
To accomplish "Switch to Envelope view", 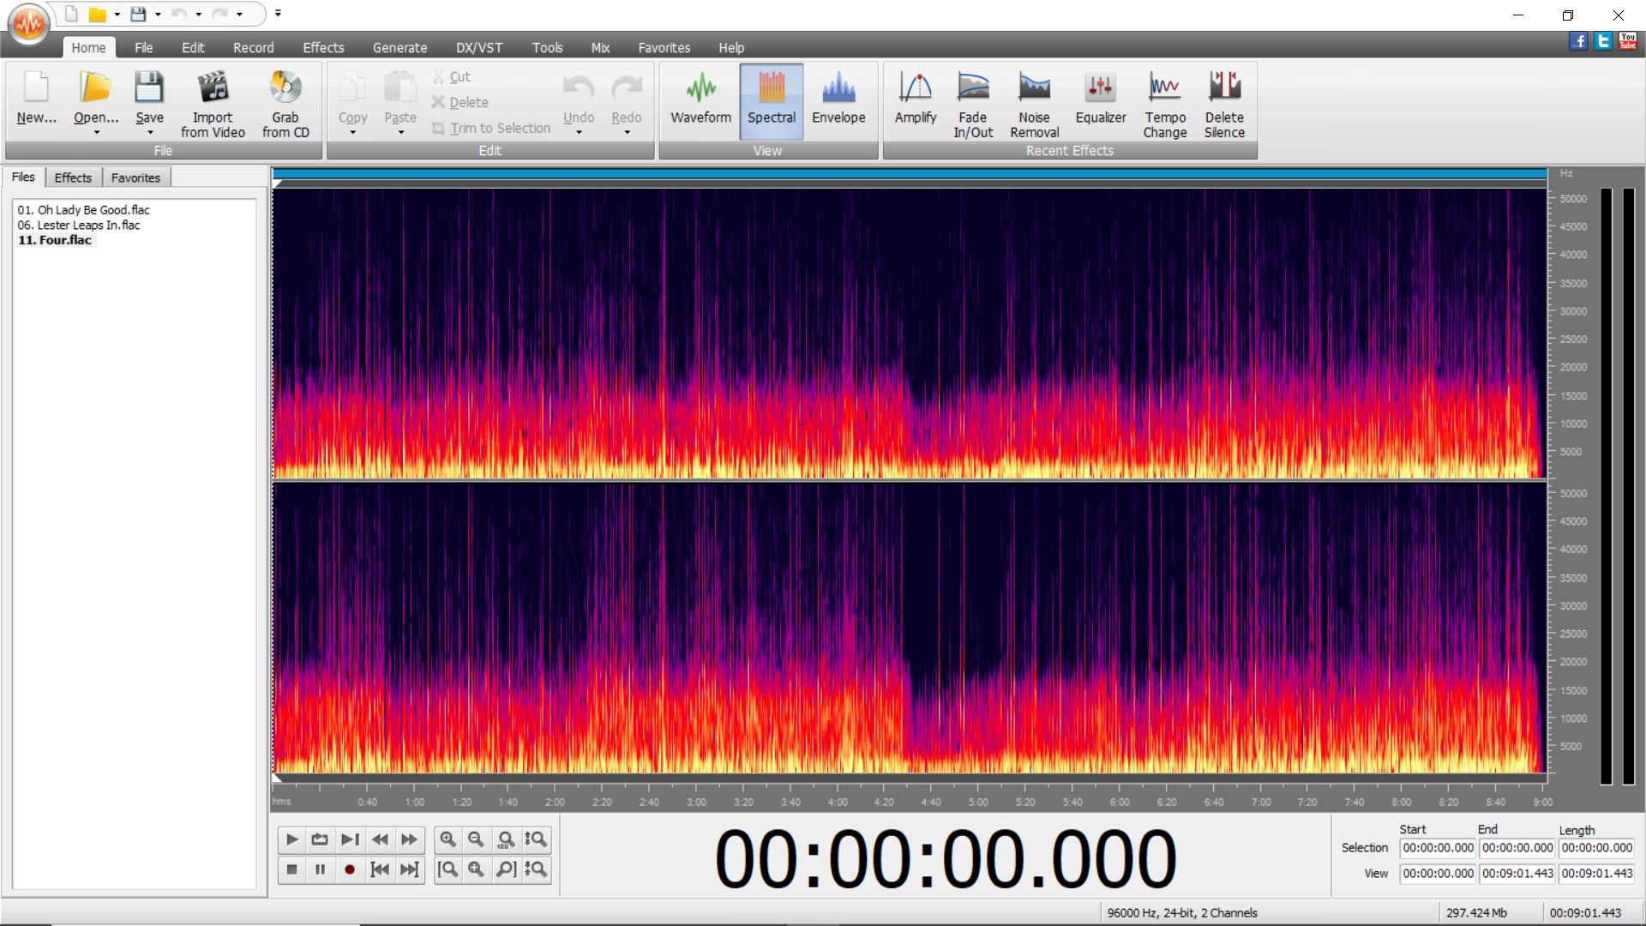I will pos(838,100).
